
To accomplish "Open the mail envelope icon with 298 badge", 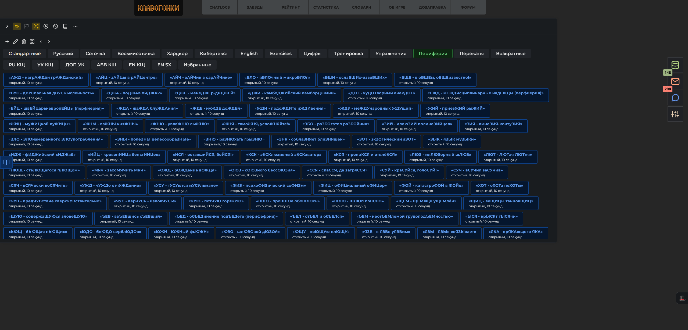I will [x=675, y=81].
